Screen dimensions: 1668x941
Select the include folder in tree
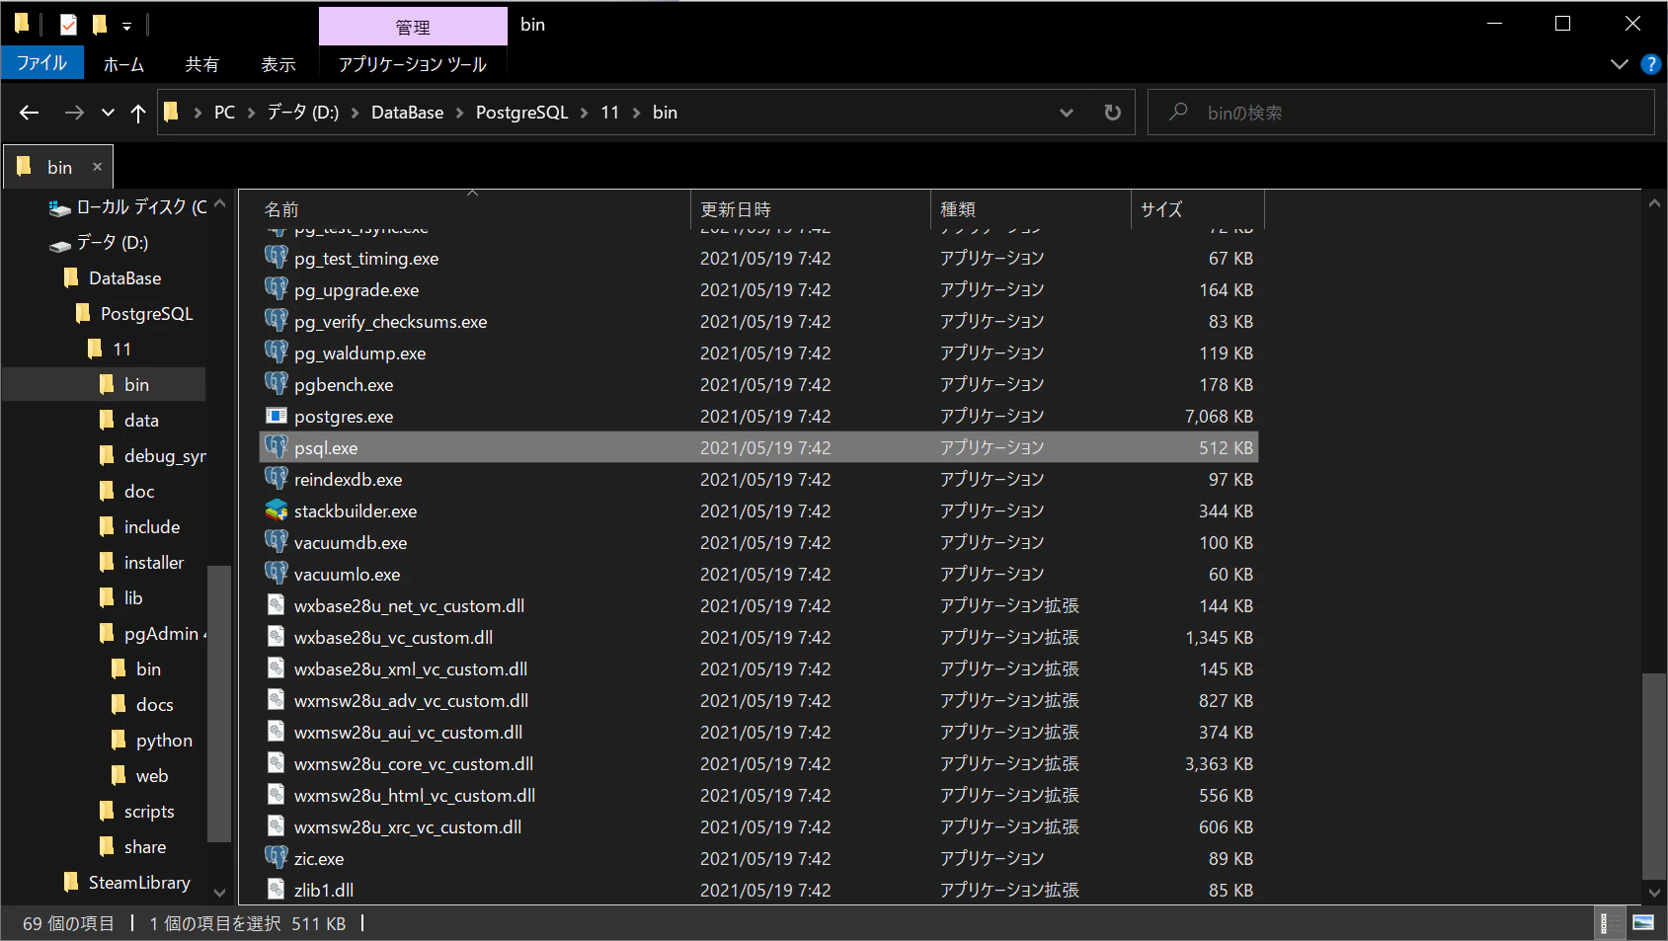tap(152, 526)
